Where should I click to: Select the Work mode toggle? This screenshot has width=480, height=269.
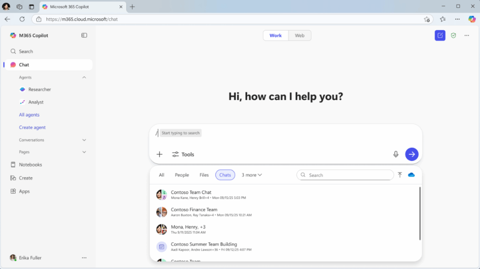tap(276, 36)
